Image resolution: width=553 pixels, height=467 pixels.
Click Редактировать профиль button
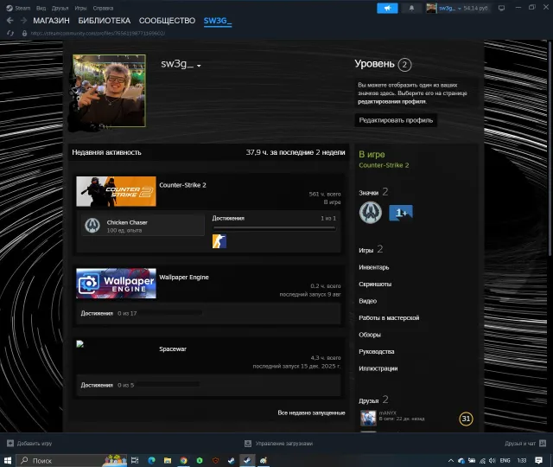(x=396, y=120)
